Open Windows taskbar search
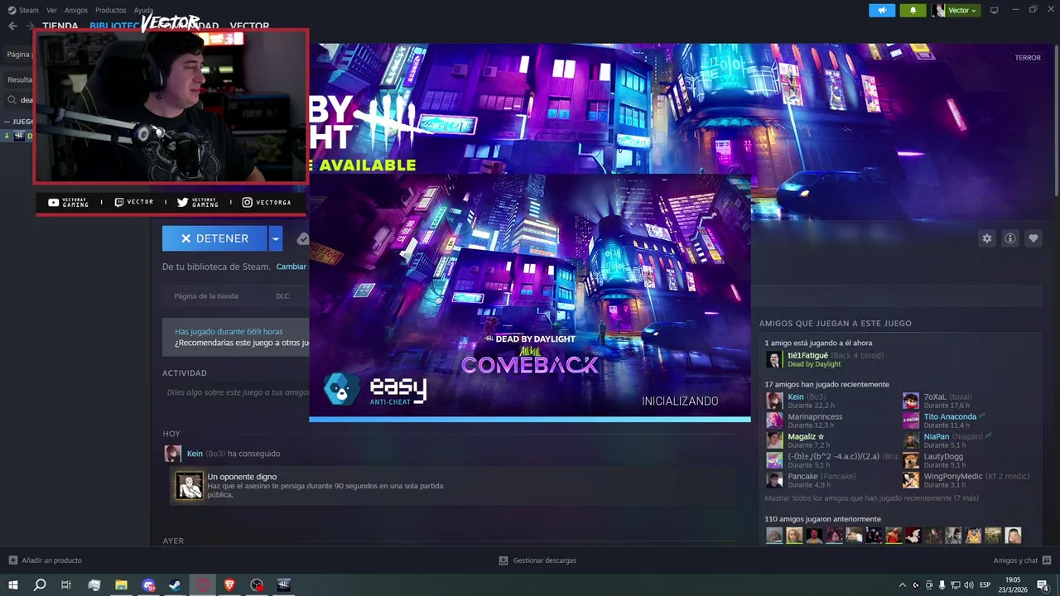 [40, 585]
